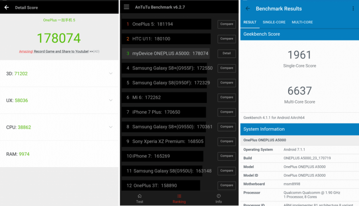Select the myDevice ONEPLUS A5000 ranking row
Screen dimensions: 359x206
coord(166,54)
